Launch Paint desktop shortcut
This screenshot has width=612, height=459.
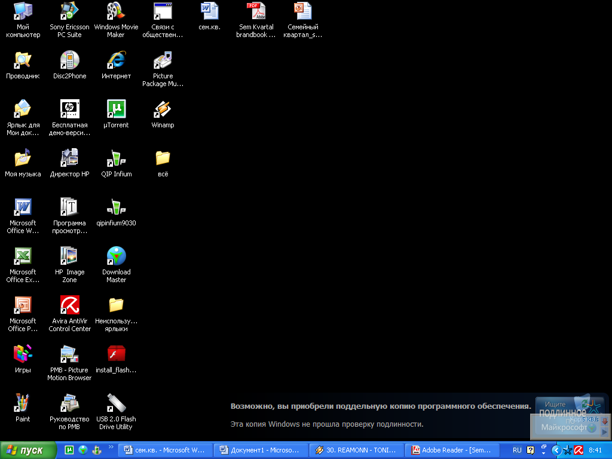pyautogui.click(x=23, y=409)
